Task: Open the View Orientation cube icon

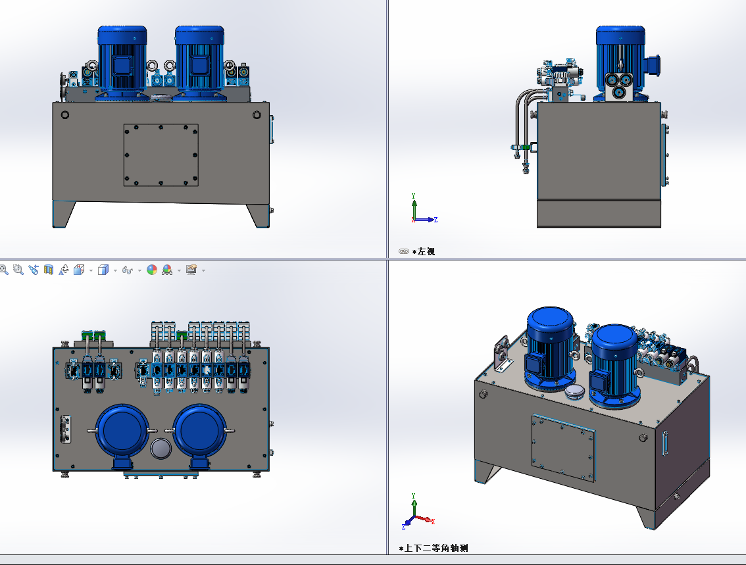Action: (x=79, y=270)
